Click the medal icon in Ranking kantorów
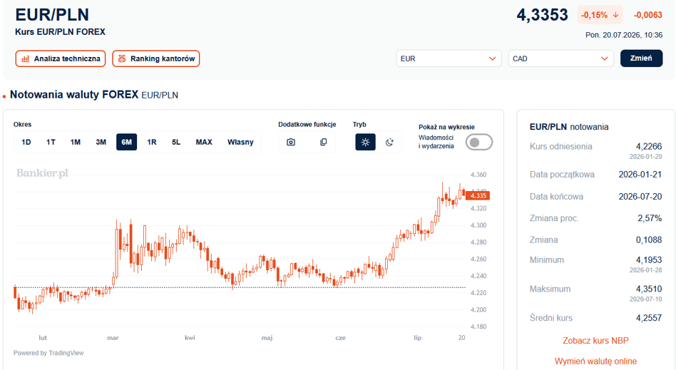Image resolution: width=676 pixels, height=370 pixels. [x=122, y=58]
